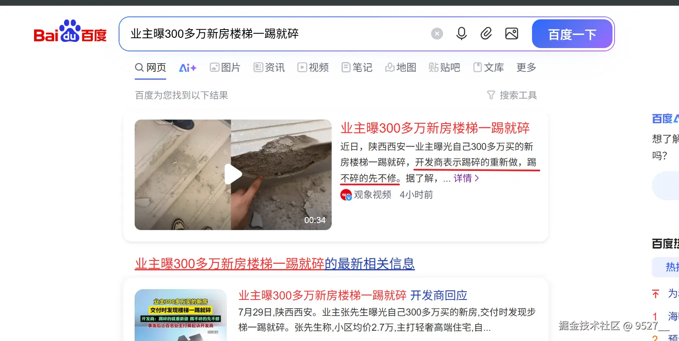Click the Baidu logo
This screenshot has height=341, width=679.
coord(70,32)
